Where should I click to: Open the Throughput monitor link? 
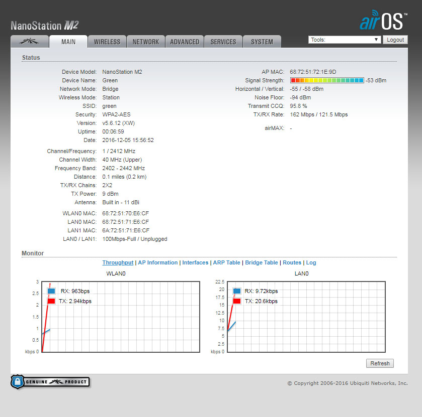(x=118, y=262)
